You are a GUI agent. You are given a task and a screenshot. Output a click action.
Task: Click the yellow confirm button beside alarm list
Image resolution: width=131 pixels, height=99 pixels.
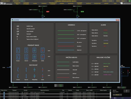117,95
